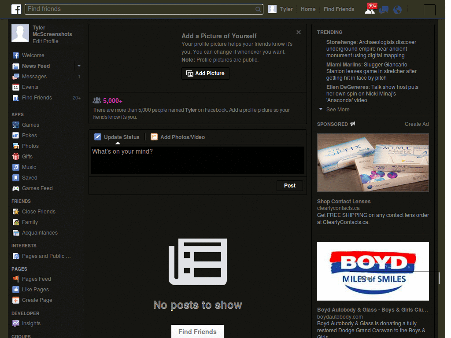Open Shop Contact Lenses ad link

pos(344,202)
